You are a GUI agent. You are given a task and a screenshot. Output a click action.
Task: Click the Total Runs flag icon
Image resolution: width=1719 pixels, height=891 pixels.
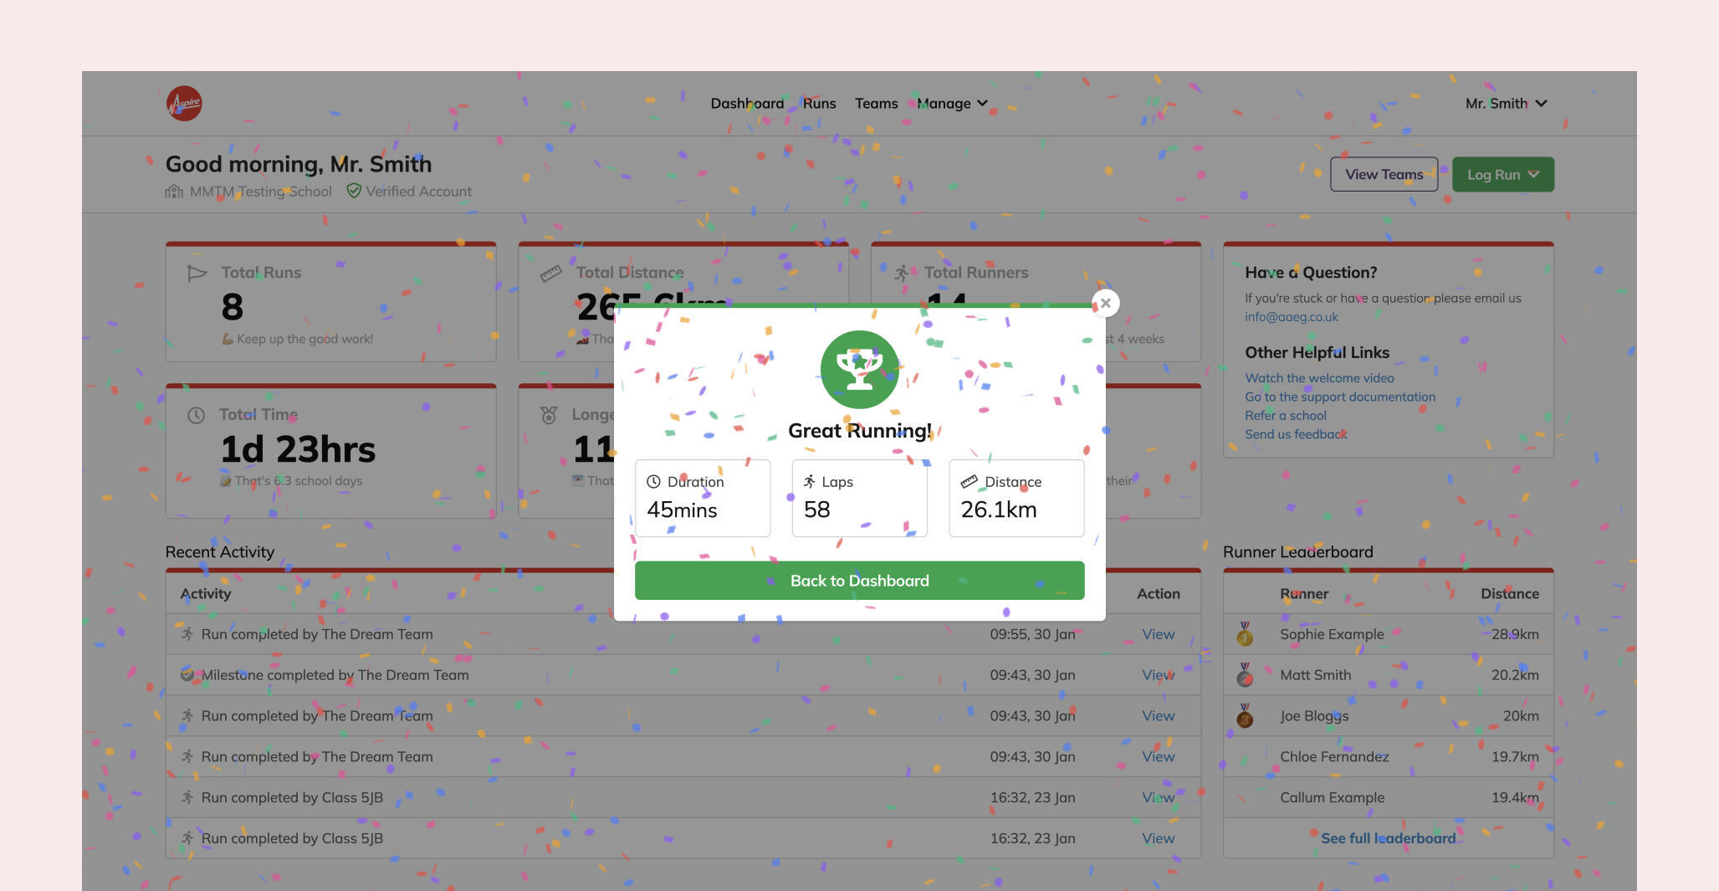click(x=197, y=273)
